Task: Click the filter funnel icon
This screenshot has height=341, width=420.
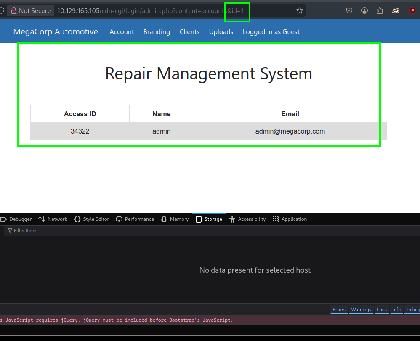Action: [10, 231]
